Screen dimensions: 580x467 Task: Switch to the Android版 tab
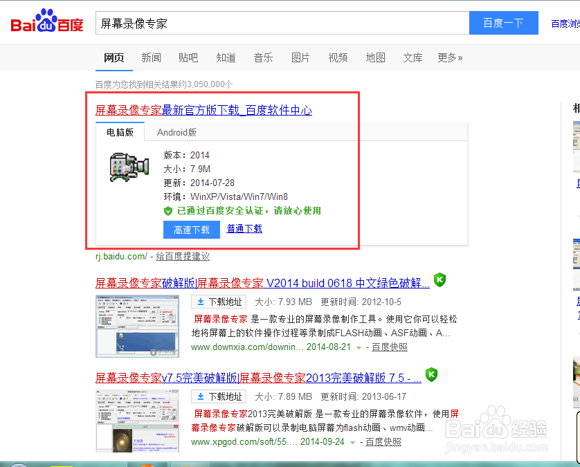(176, 132)
